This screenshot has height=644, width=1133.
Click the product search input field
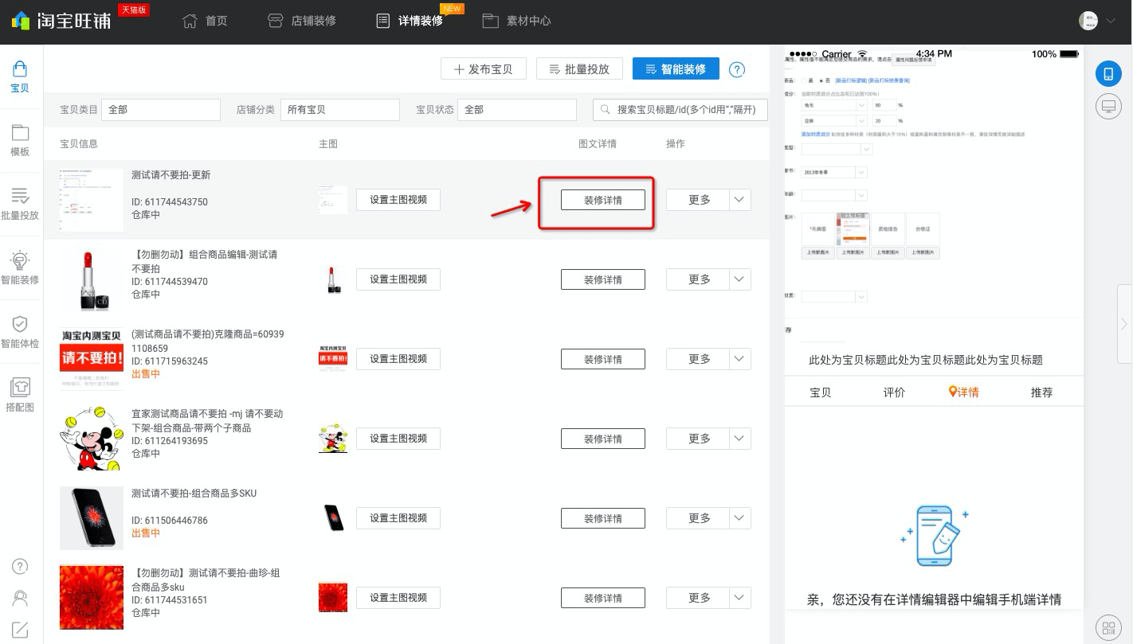[x=680, y=110]
